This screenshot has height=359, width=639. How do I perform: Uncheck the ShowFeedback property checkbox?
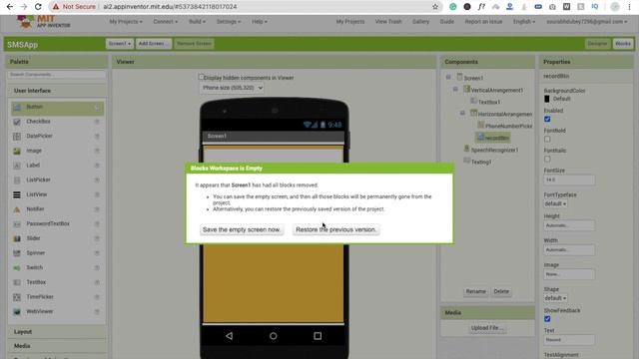tap(547, 319)
